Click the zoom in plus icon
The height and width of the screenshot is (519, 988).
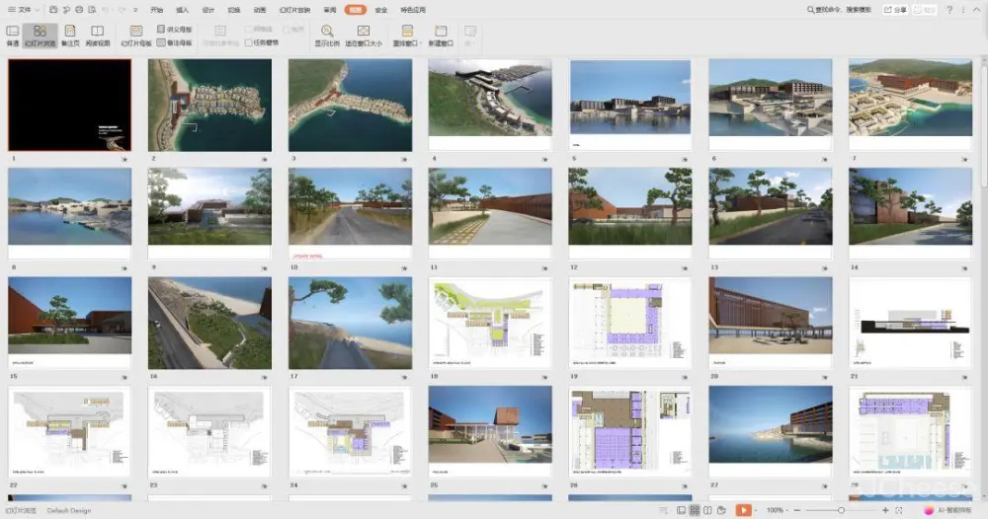click(x=885, y=510)
